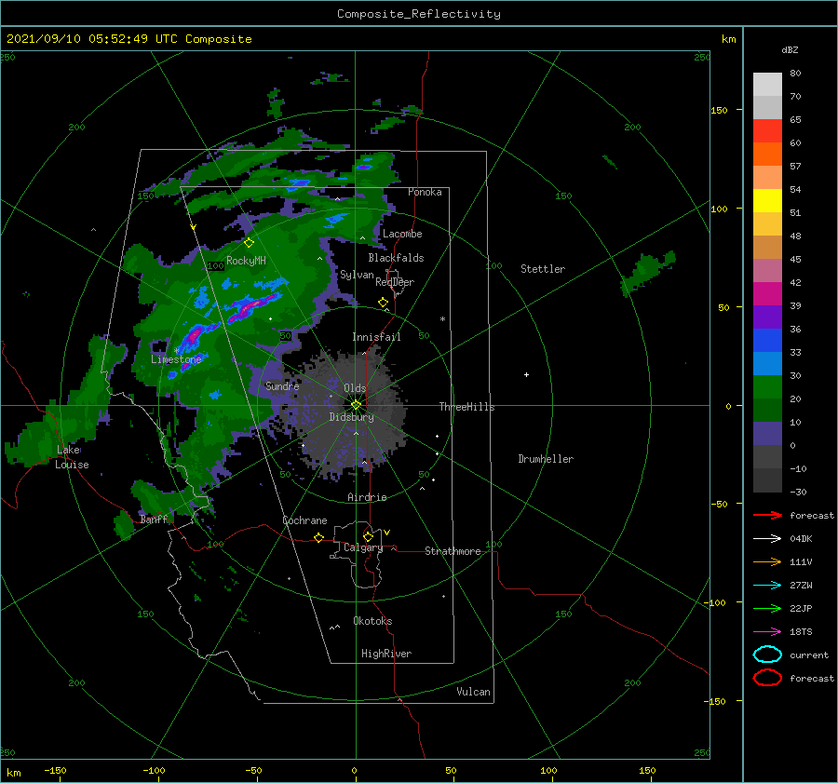Screen dimensions: 838x783
Task: Click the yellow diamond marker below RedDeer
Action: 383,303
